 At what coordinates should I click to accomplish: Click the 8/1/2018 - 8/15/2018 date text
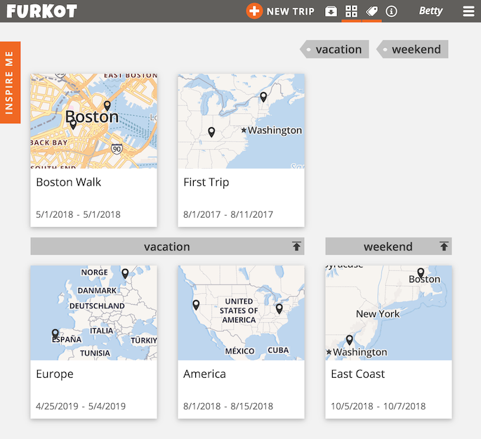coord(228,406)
